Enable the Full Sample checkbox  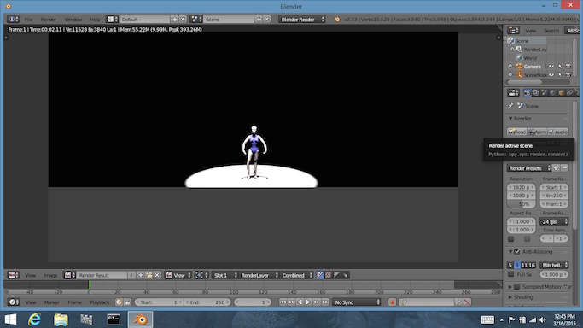(x=511, y=274)
